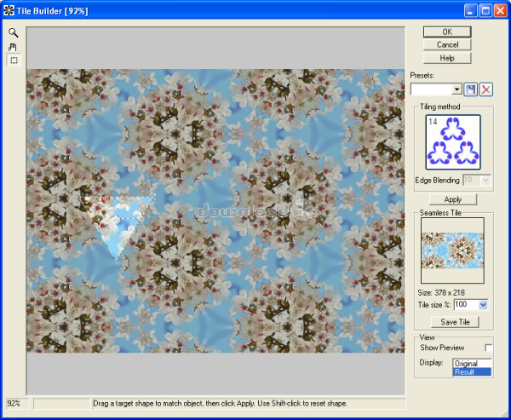Select the Hand pan tool
The image size is (511, 420).
pos(14,47)
